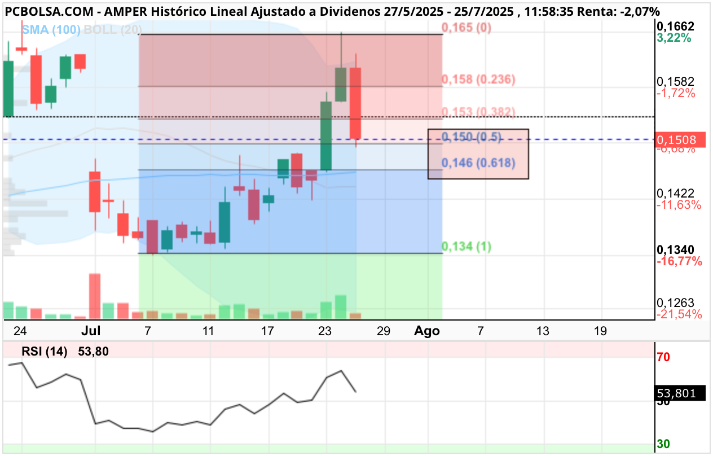The image size is (713, 456).
Task: Click the Fibonacci label 0,150 (0.5)
Action: pos(472,137)
